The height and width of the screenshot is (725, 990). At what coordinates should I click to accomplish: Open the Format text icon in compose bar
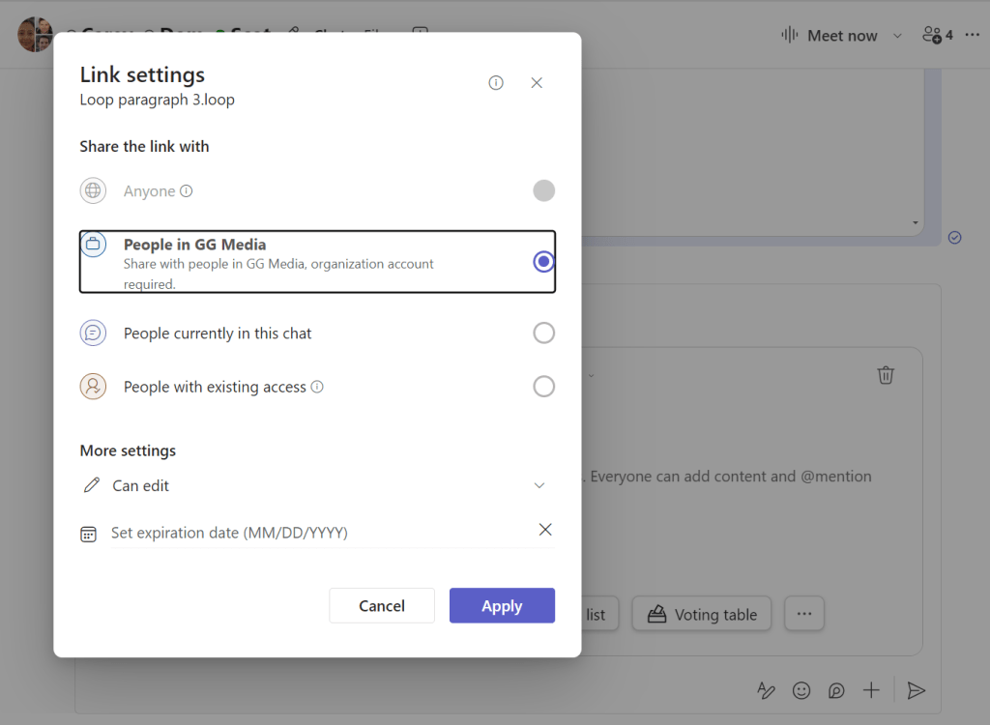tap(766, 690)
